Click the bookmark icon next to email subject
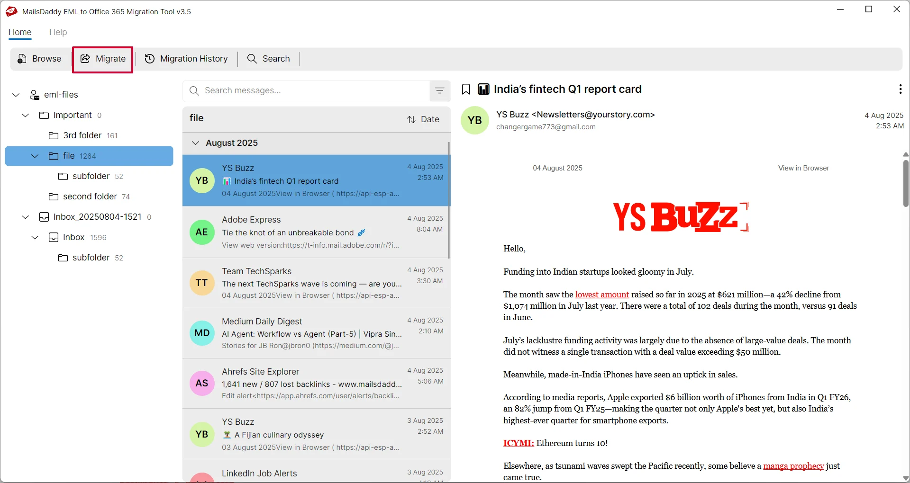The width and height of the screenshot is (910, 483). coord(466,89)
